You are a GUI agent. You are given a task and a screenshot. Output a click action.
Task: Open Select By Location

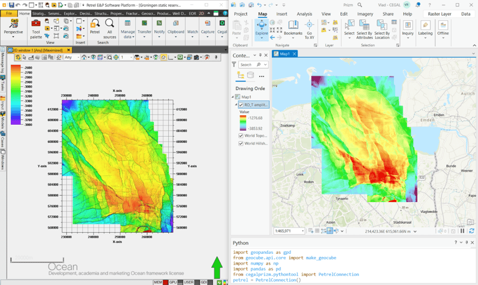[x=382, y=29]
